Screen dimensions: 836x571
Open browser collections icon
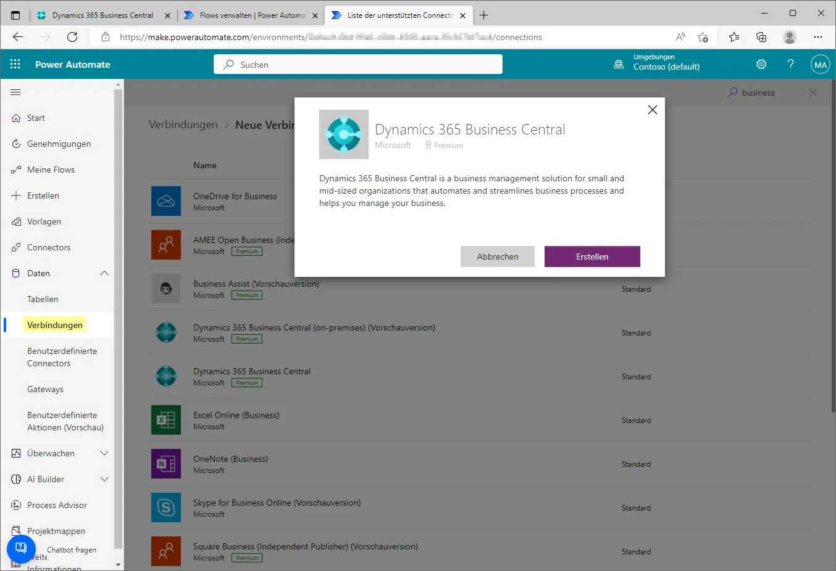coord(761,37)
